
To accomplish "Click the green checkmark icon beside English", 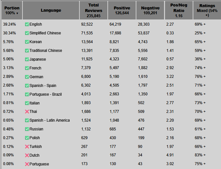I will (27, 24).
